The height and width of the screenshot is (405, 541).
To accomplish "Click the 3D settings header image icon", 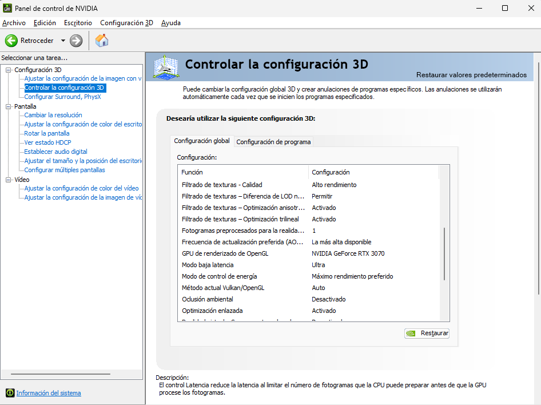I will click(x=166, y=67).
